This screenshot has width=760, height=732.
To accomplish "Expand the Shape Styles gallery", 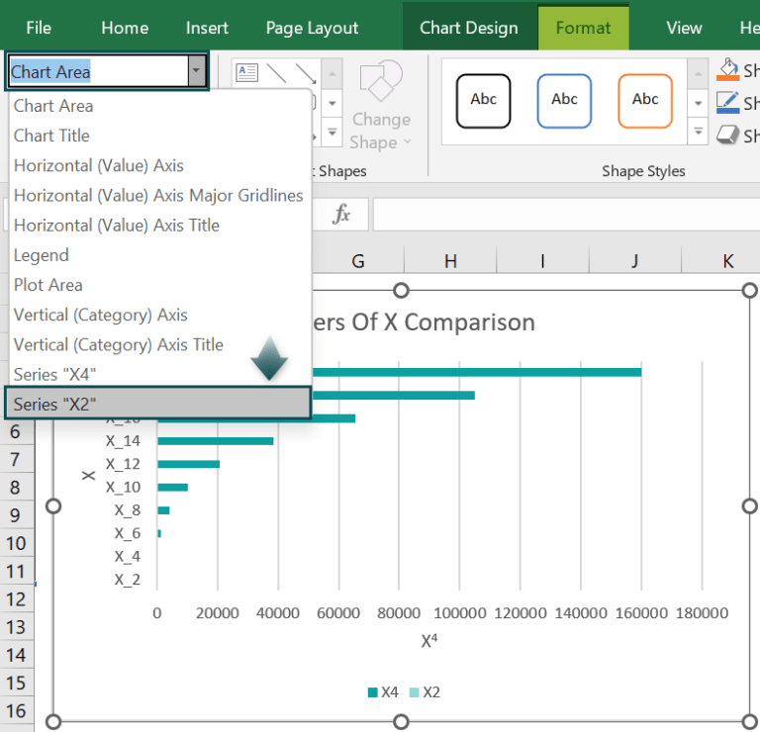I will coord(699,132).
